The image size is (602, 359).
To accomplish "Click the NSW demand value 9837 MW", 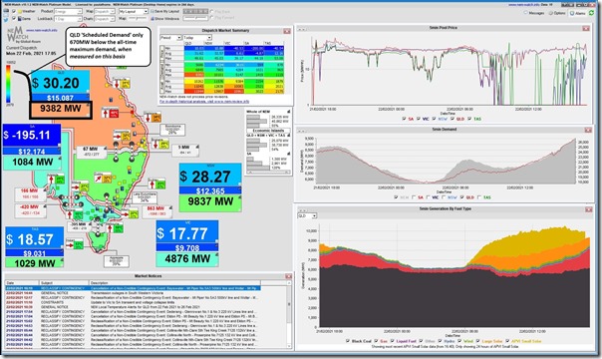I will (x=210, y=201).
